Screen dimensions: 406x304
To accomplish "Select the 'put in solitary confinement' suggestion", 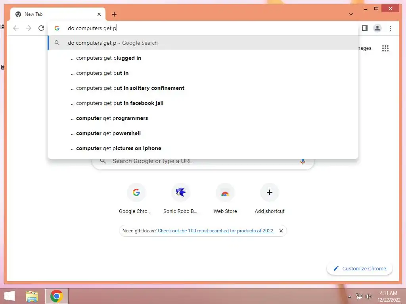I will click(203, 88).
